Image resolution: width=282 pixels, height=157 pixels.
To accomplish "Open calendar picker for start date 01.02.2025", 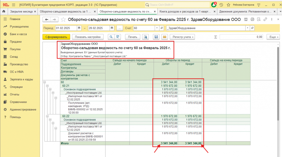I will (79, 28).
